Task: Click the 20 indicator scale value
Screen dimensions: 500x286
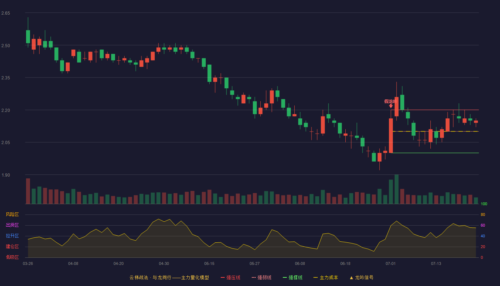Action: [x=483, y=247]
